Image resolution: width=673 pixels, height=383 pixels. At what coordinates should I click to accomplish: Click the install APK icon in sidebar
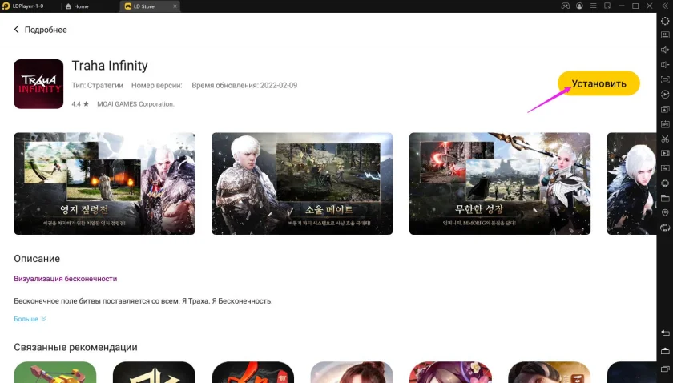tap(665, 123)
